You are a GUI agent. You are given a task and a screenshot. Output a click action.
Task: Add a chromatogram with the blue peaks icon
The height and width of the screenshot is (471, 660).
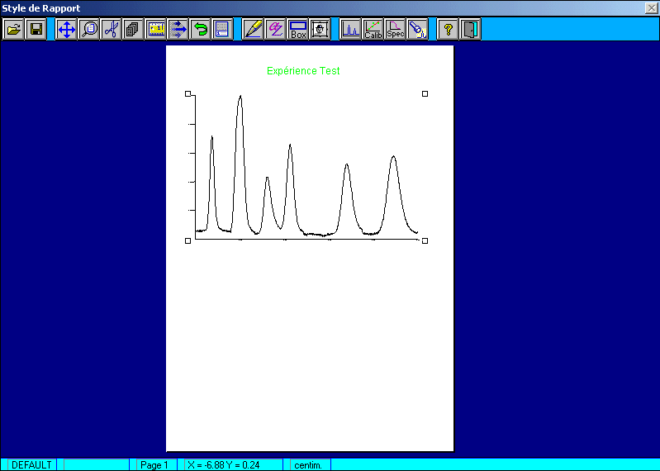coord(350,30)
